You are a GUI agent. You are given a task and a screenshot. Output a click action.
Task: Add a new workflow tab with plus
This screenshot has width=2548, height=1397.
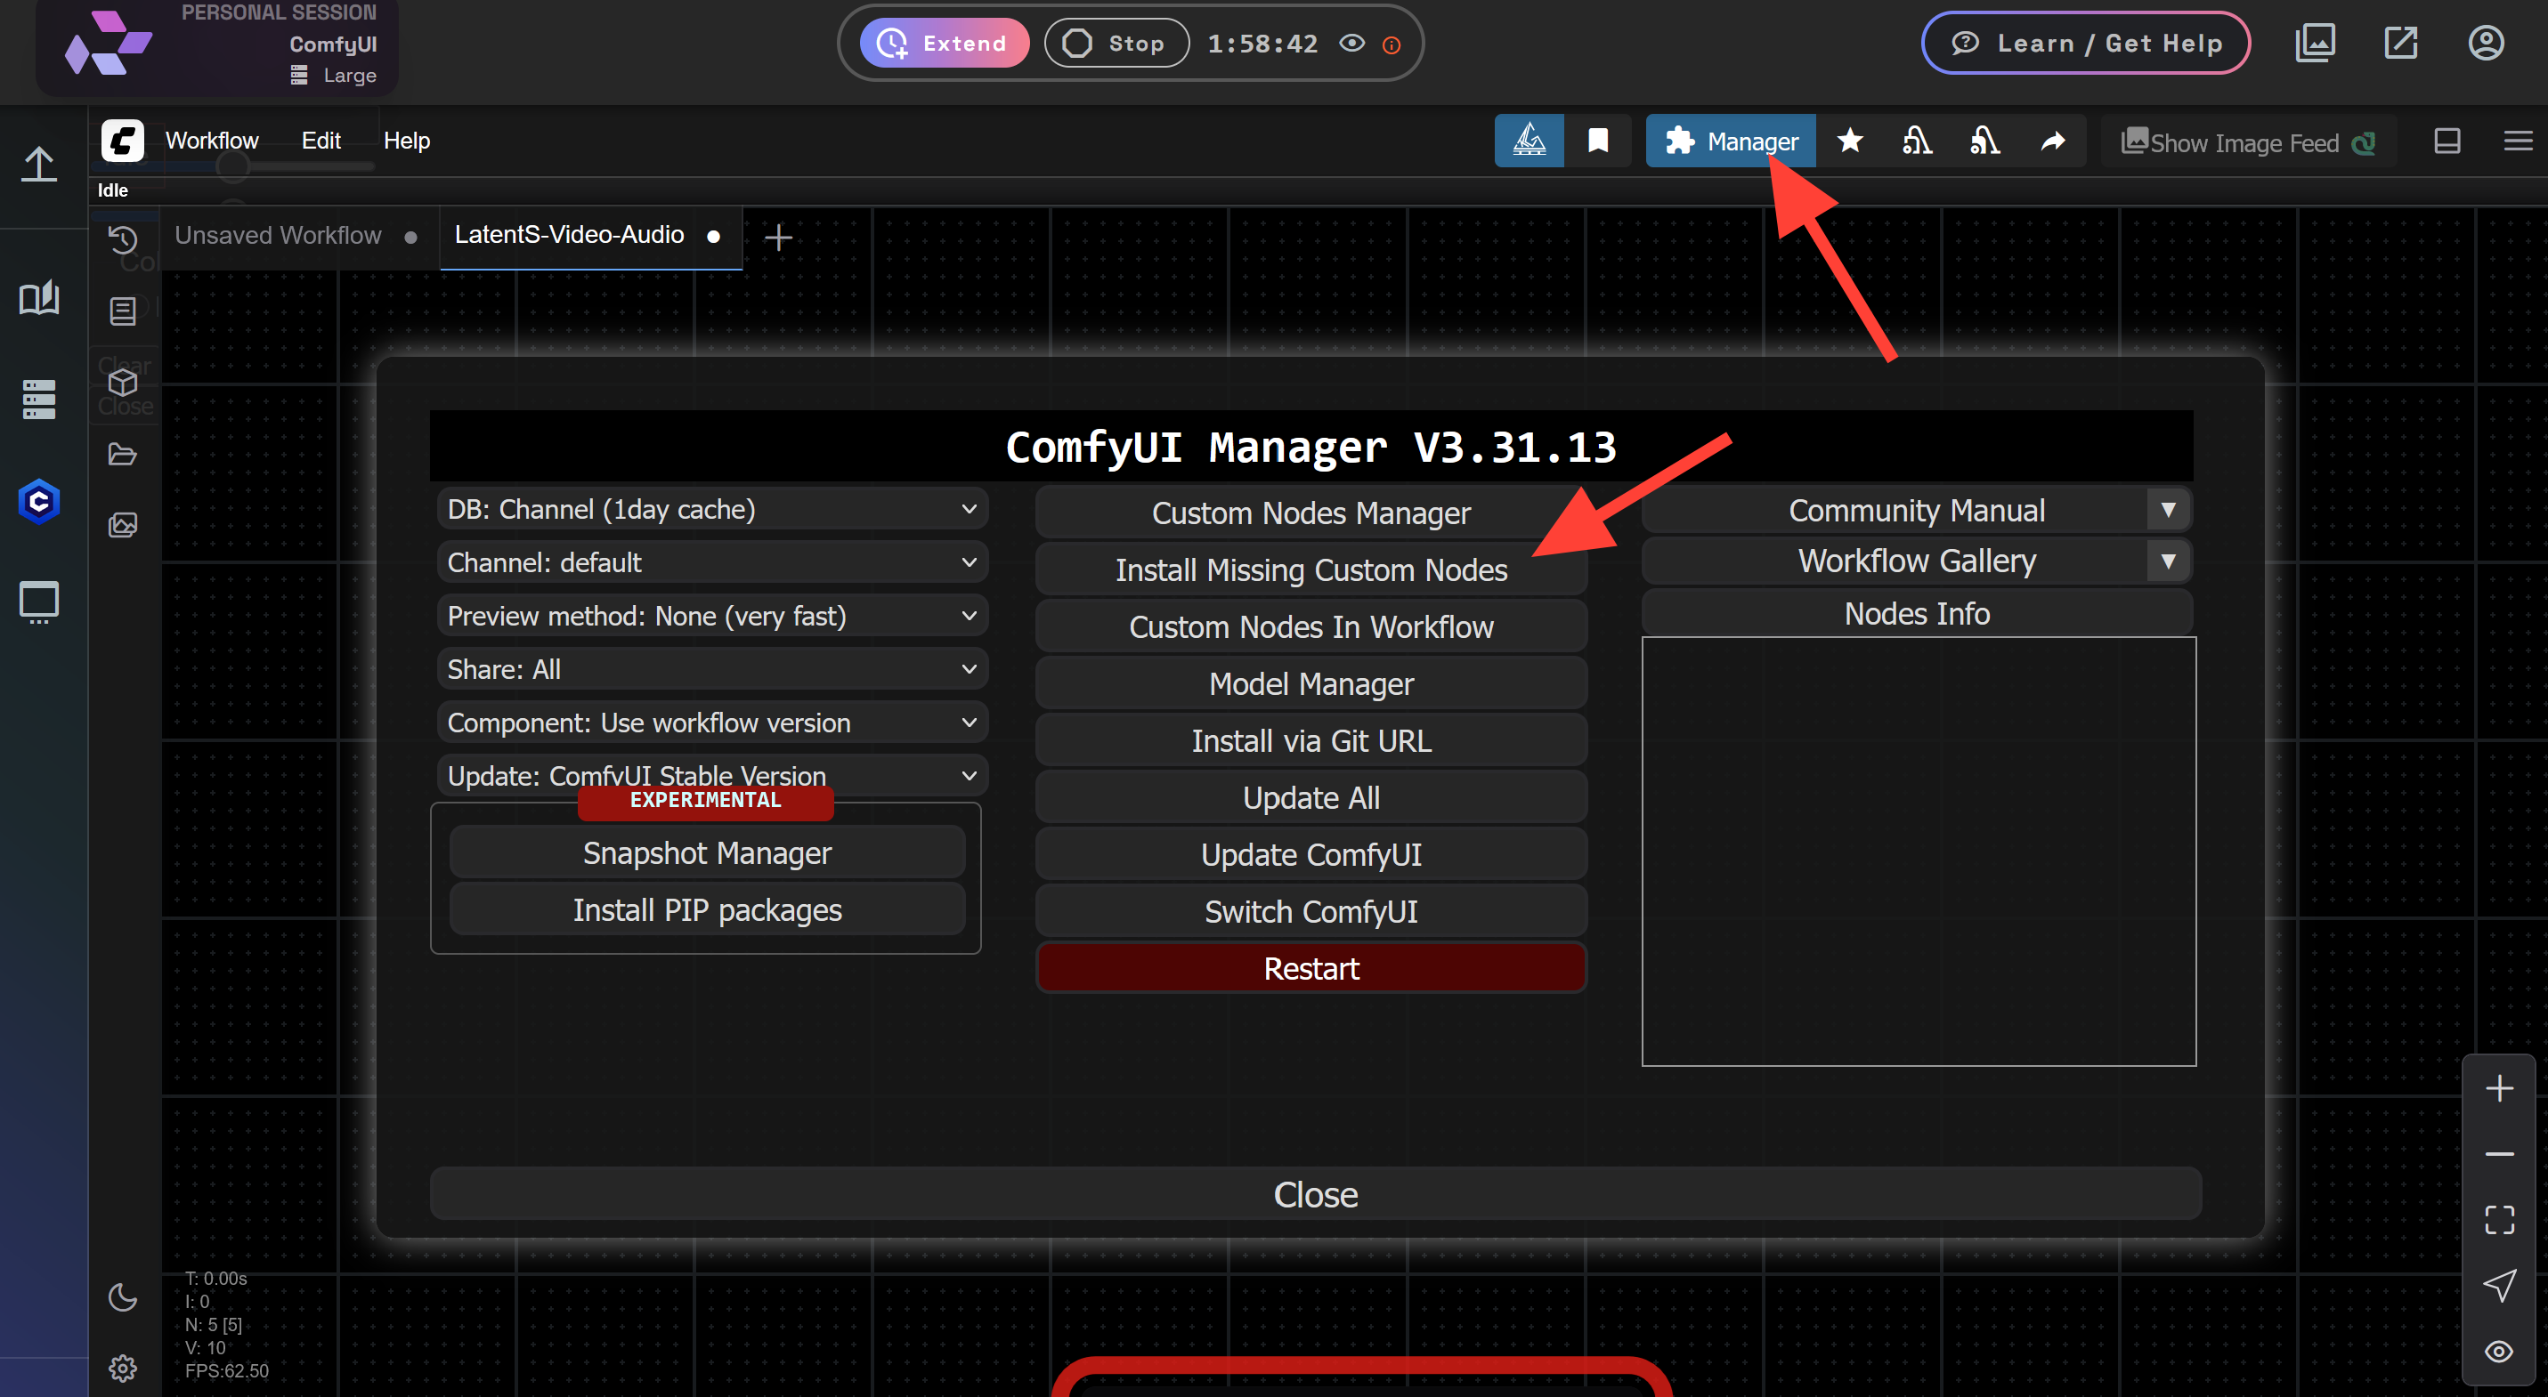pyautogui.click(x=778, y=238)
